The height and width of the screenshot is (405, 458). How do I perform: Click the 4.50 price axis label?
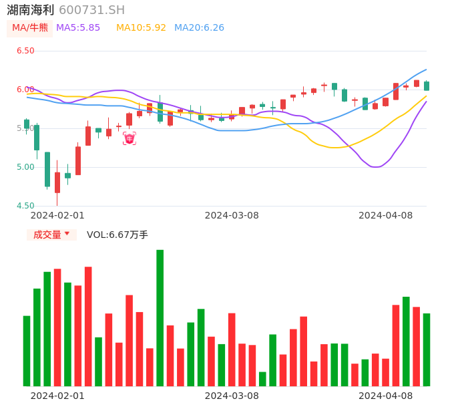click(x=25, y=206)
